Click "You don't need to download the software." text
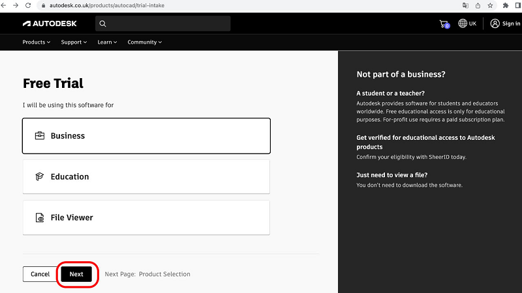The image size is (522, 293). tap(410, 185)
